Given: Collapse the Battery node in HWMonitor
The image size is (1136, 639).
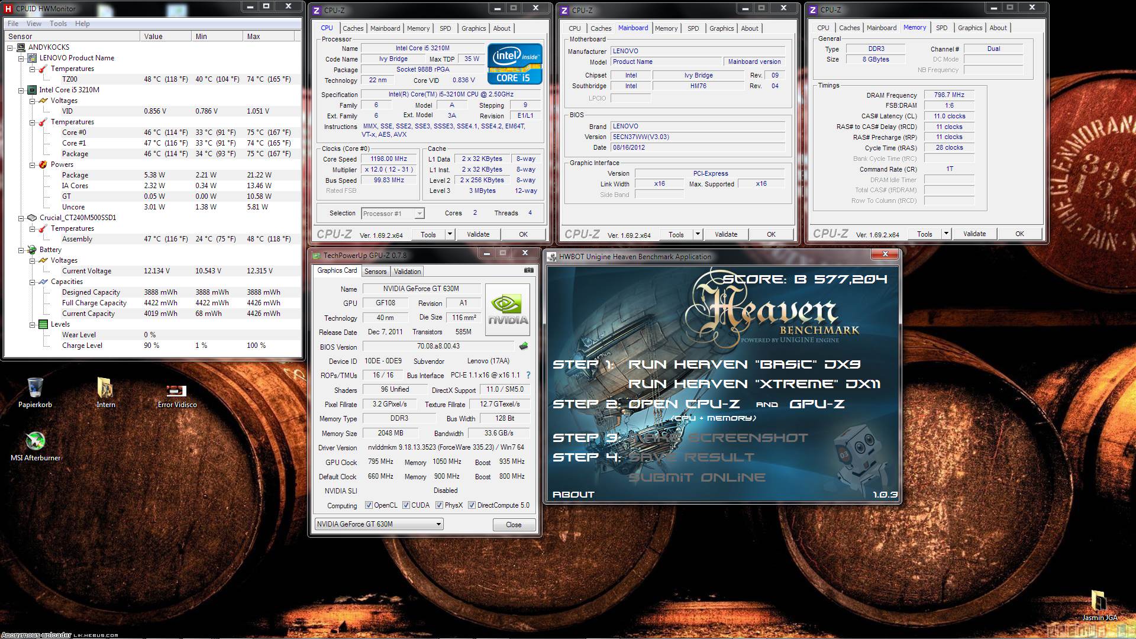Looking at the screenshot, I should pyautogui.click(x=21, y=250).
